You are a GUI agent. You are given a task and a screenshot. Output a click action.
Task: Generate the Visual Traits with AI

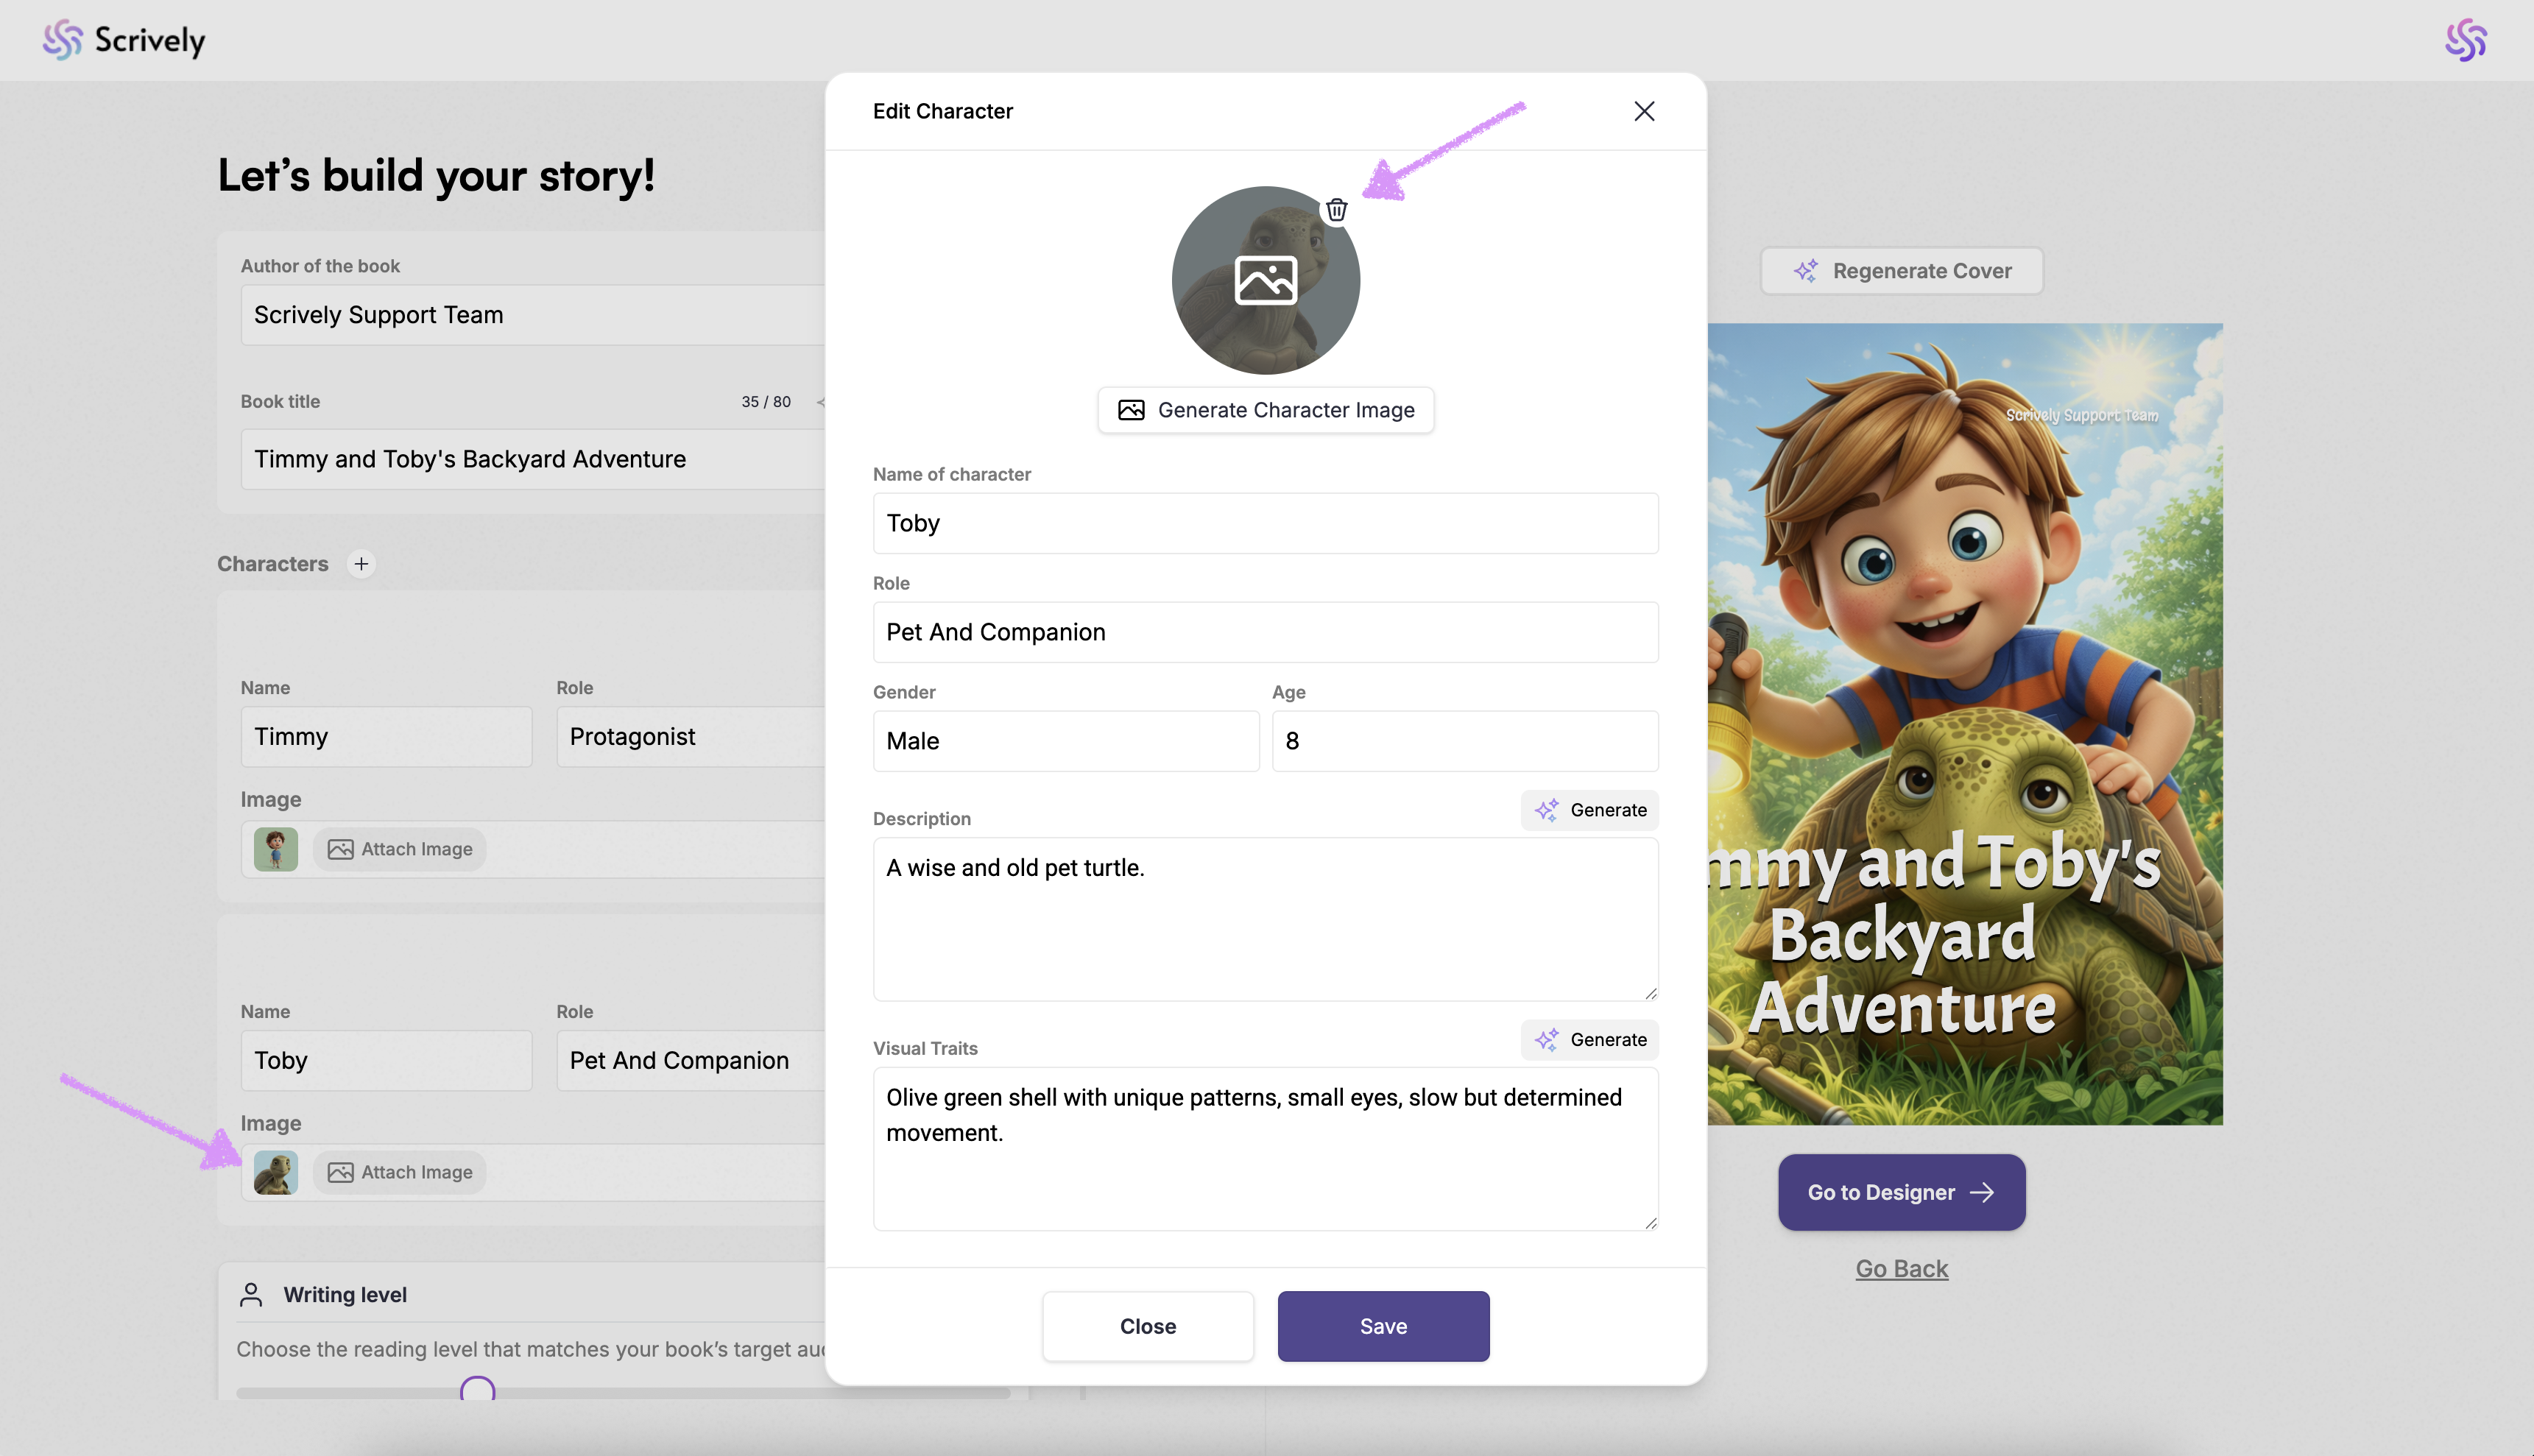[1589, 1040]
